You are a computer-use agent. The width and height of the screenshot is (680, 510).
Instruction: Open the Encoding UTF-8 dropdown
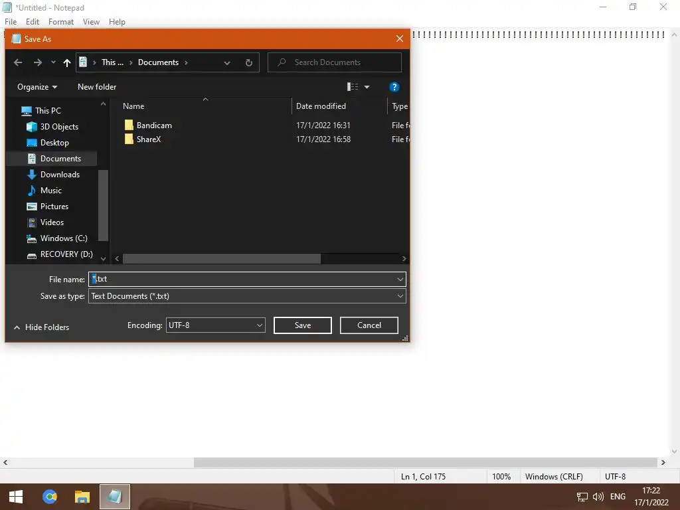click(216, 325)
